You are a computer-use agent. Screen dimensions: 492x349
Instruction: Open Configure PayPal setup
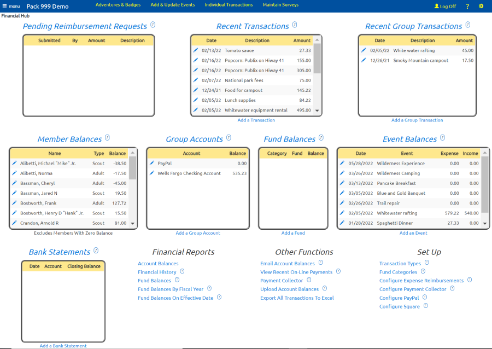[x=399, y=298]
